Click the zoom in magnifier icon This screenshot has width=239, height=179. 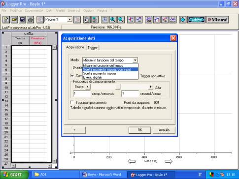click(113, 20)
